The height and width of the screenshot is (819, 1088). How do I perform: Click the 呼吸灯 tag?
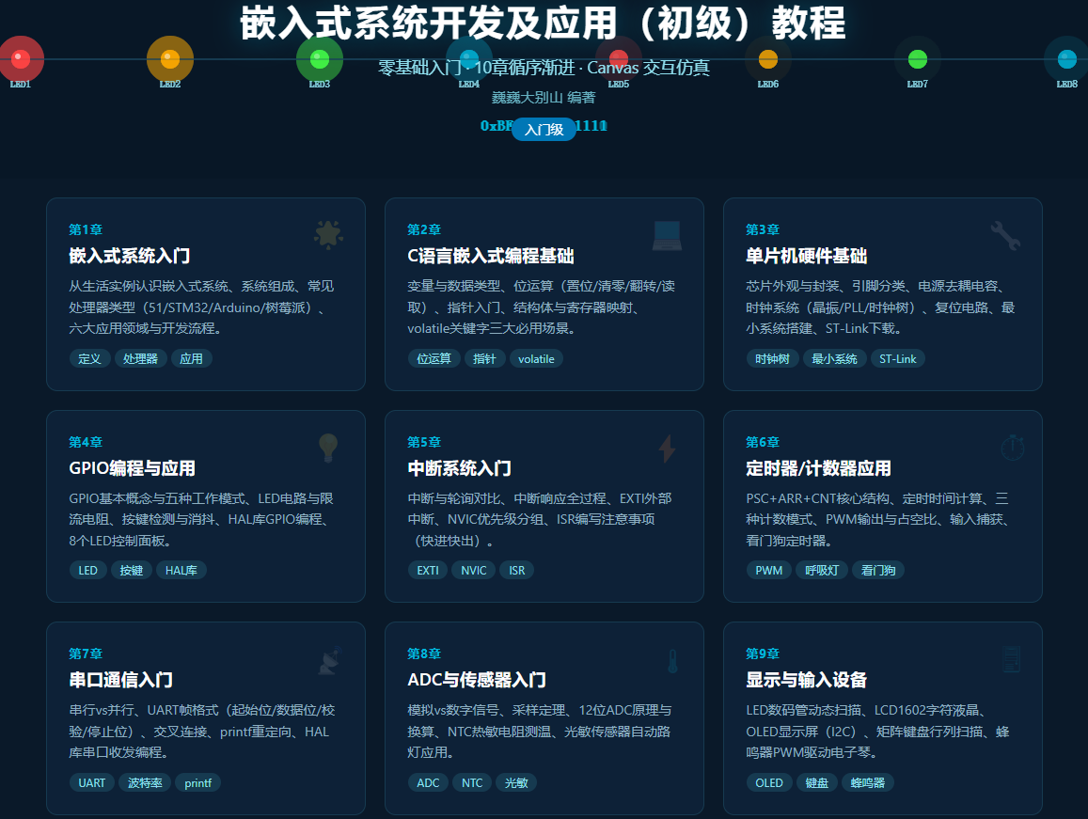[822, 571]
